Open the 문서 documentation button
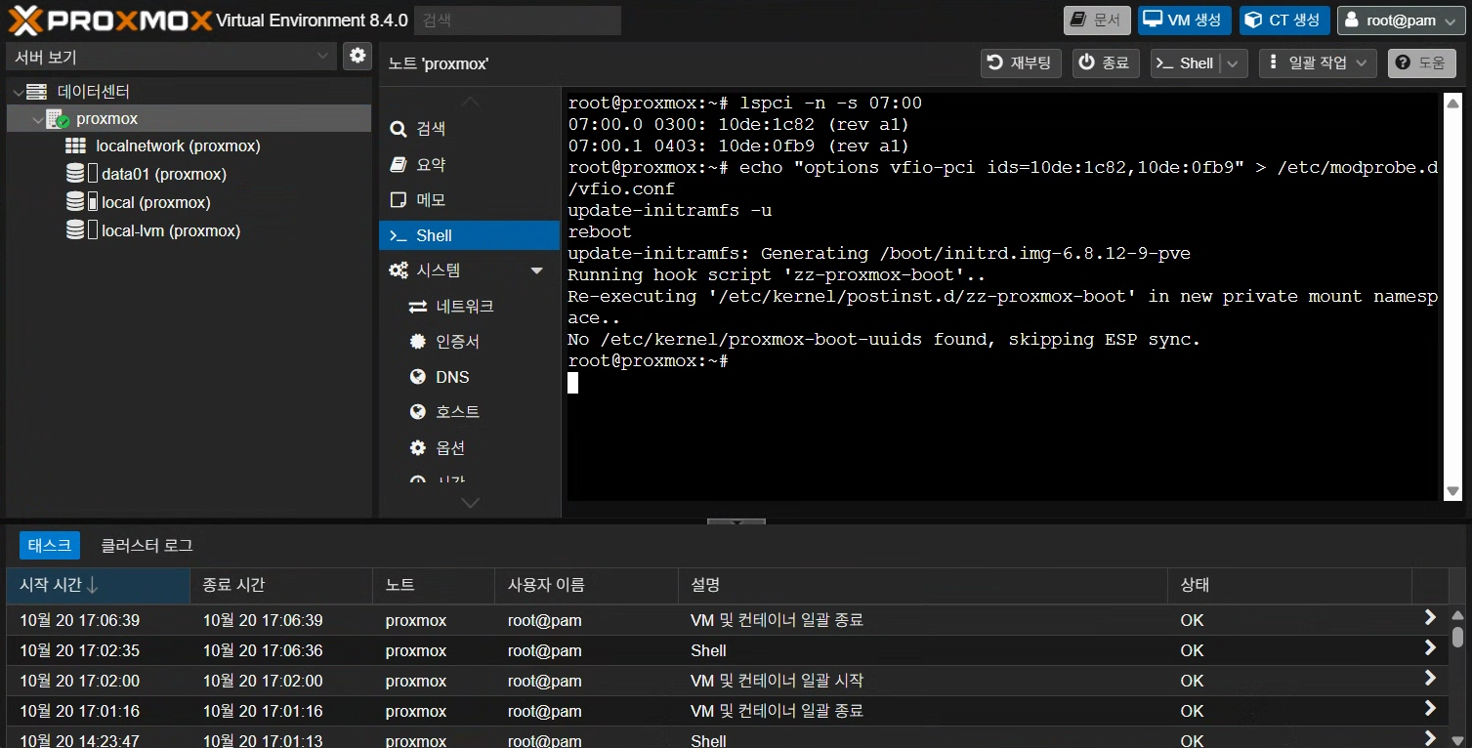Image resolution: width=1472 pixels, height=748 pixels. pyautogui.click(x=1097, y=21)
